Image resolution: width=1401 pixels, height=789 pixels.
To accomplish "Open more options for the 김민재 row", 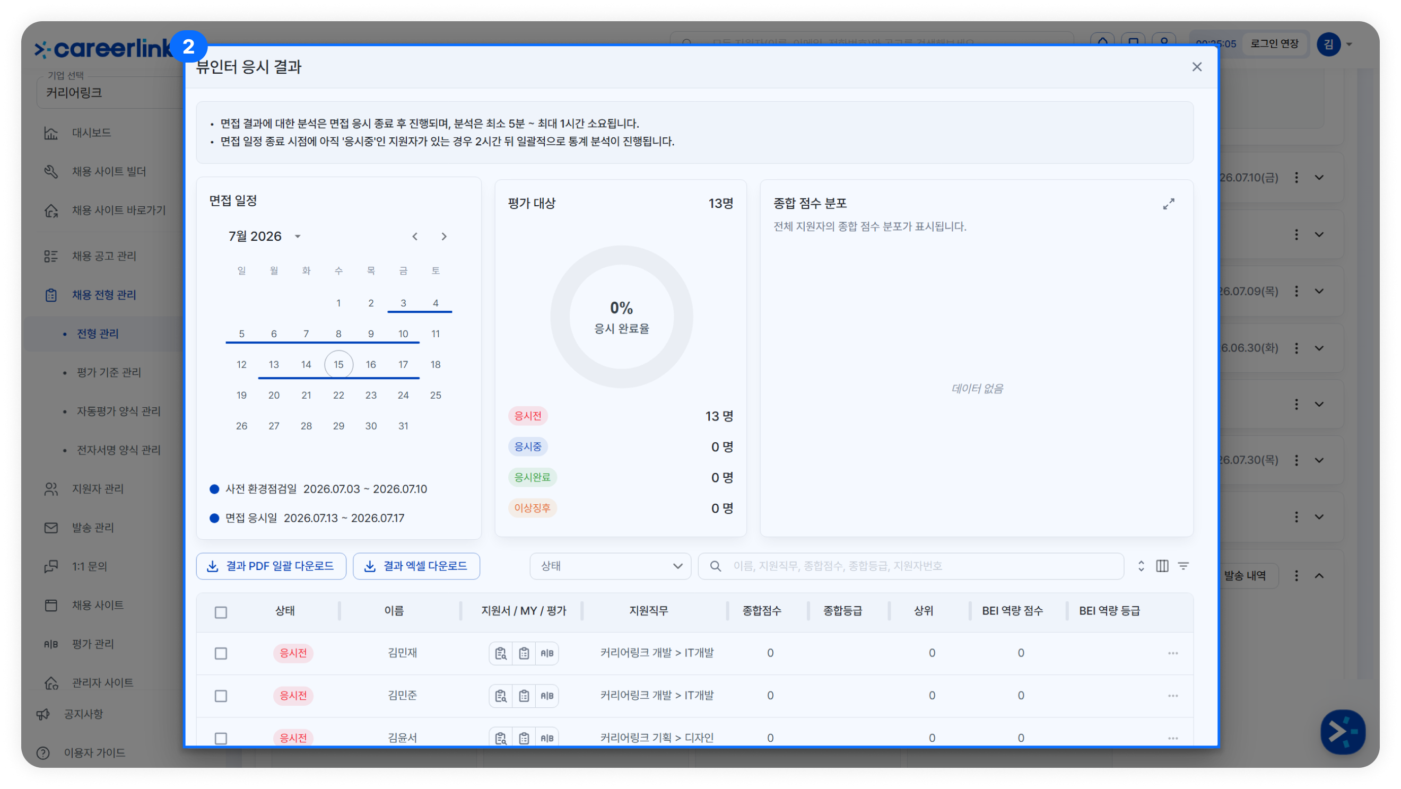I will tap(1172, 653).
